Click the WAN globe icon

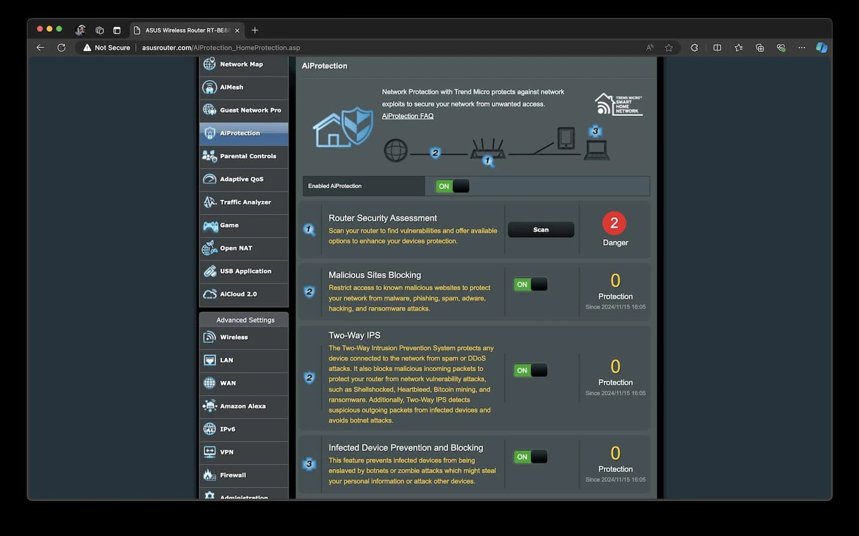click(209, 383)
